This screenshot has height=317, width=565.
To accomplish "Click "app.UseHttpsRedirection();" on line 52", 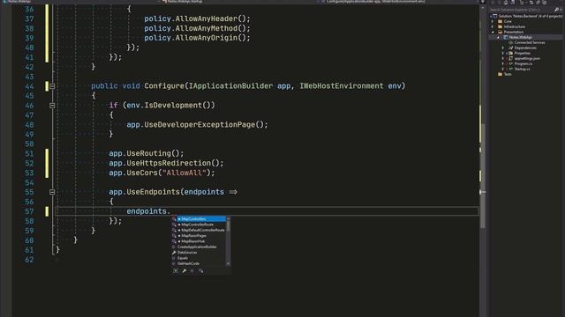I will point(166,164).
